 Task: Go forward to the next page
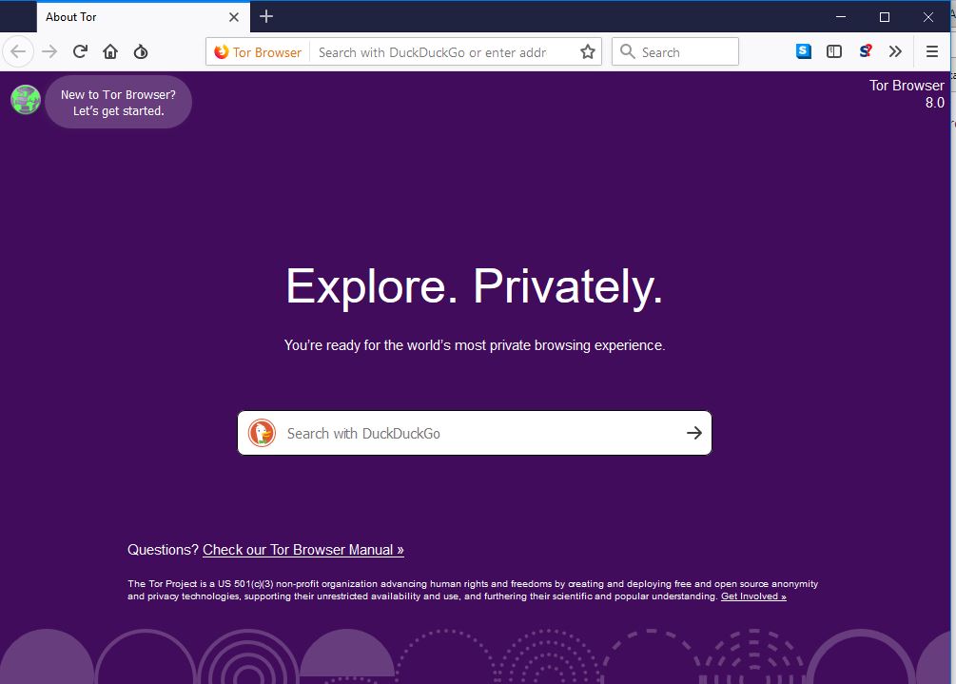click(49, 51)
